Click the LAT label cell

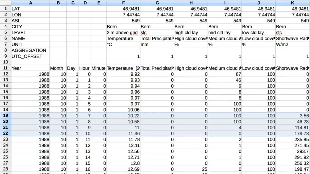tap(30, 9)
